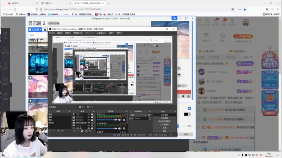Screen dimensions: 282x158
Task: Click the magnifier search icon in Wallpaper Engine
Action: pyautogui.click(x=179, y=68)
